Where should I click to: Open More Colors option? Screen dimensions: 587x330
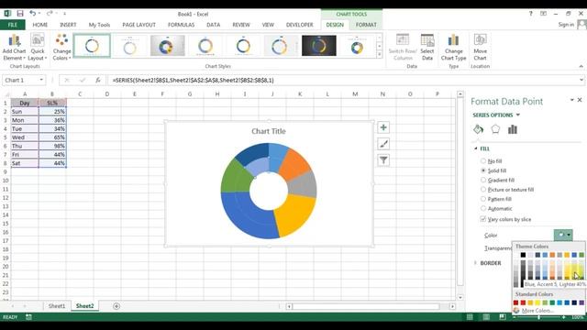coord(537,311)
